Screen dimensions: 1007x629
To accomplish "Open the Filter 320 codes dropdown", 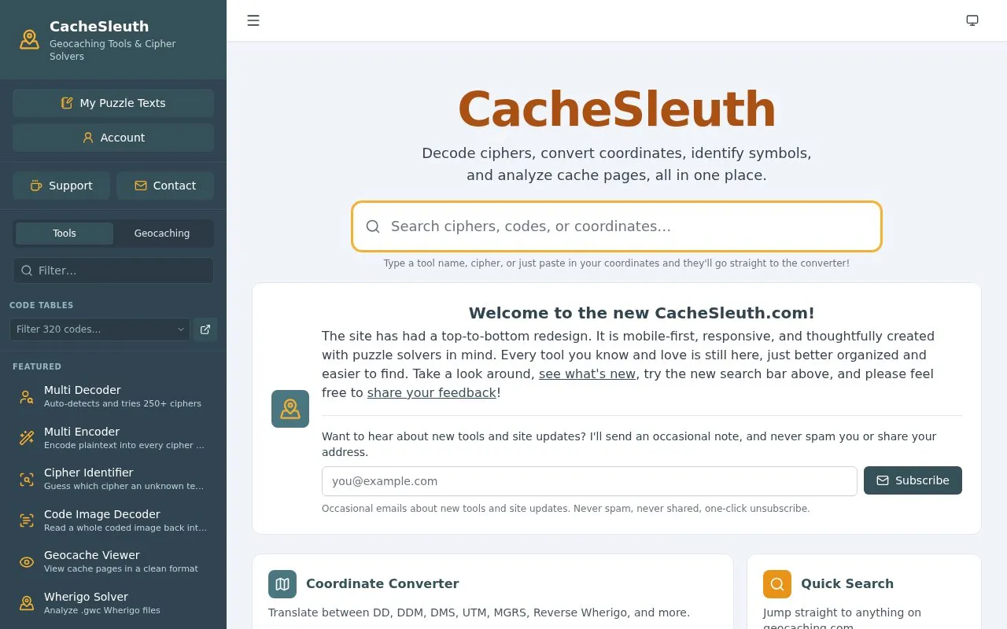I will click(100, 329).
